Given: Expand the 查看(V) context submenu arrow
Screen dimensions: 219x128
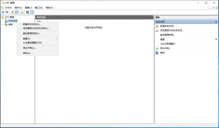Looking at the screenshot, I should click(56, 39).
